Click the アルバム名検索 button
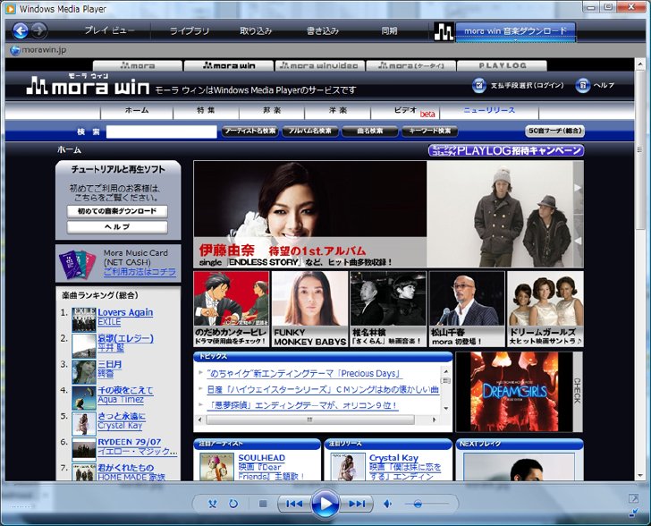The image size is (651, 526). 309,131
